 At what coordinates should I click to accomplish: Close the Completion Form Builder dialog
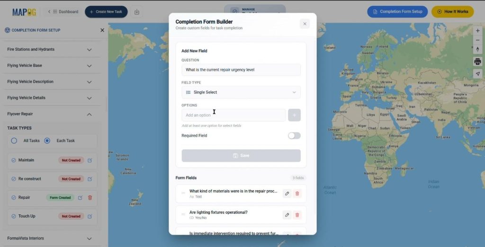point(305,24)
